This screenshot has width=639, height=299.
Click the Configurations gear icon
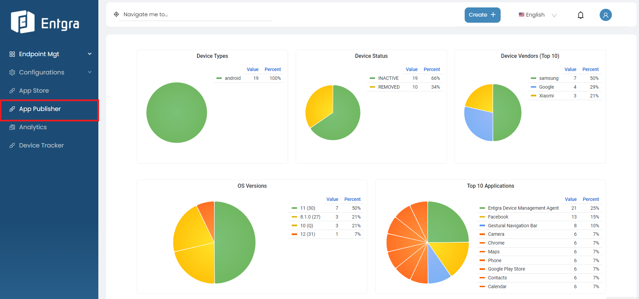[x=12, y=72]
